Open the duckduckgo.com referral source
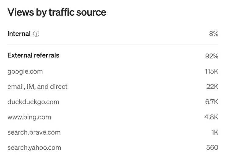This screenshot has height=157, width=227. click(x=33, y=102)
